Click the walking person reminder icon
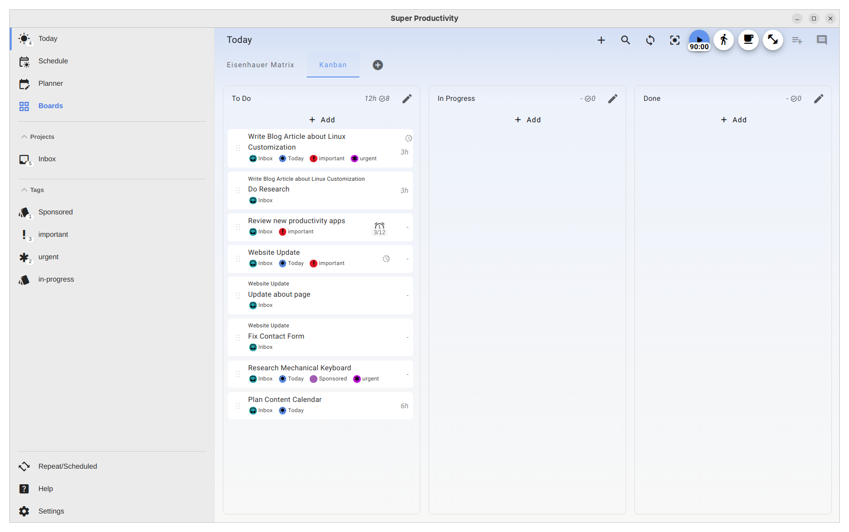 (x=724, y=40)
